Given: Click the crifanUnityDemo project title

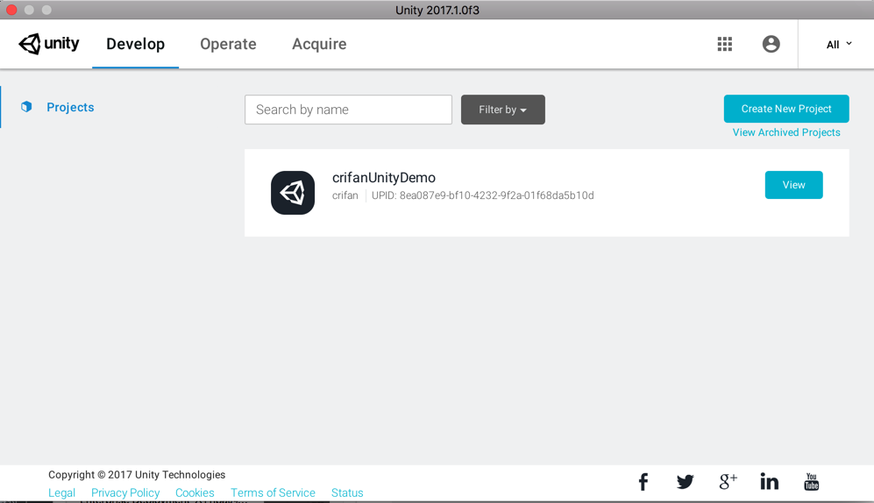Looking at the screenshot, I should (383, 178).
